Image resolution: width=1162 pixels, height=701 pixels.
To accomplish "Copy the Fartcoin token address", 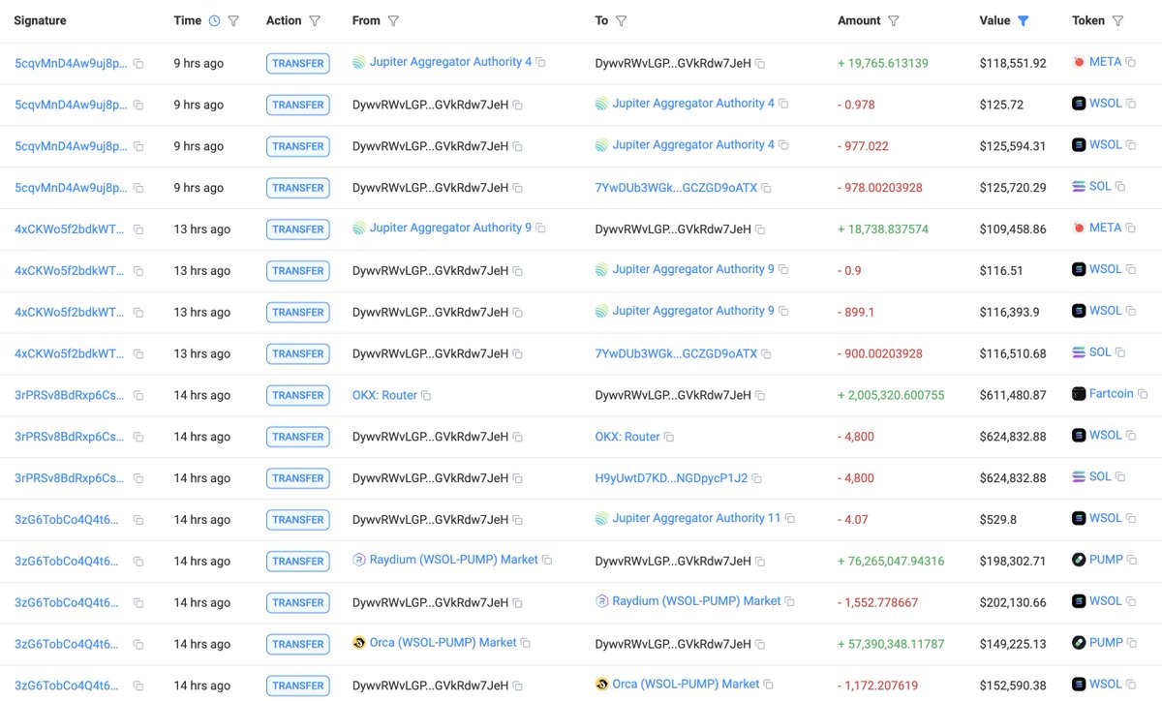I will point(1143,394).
